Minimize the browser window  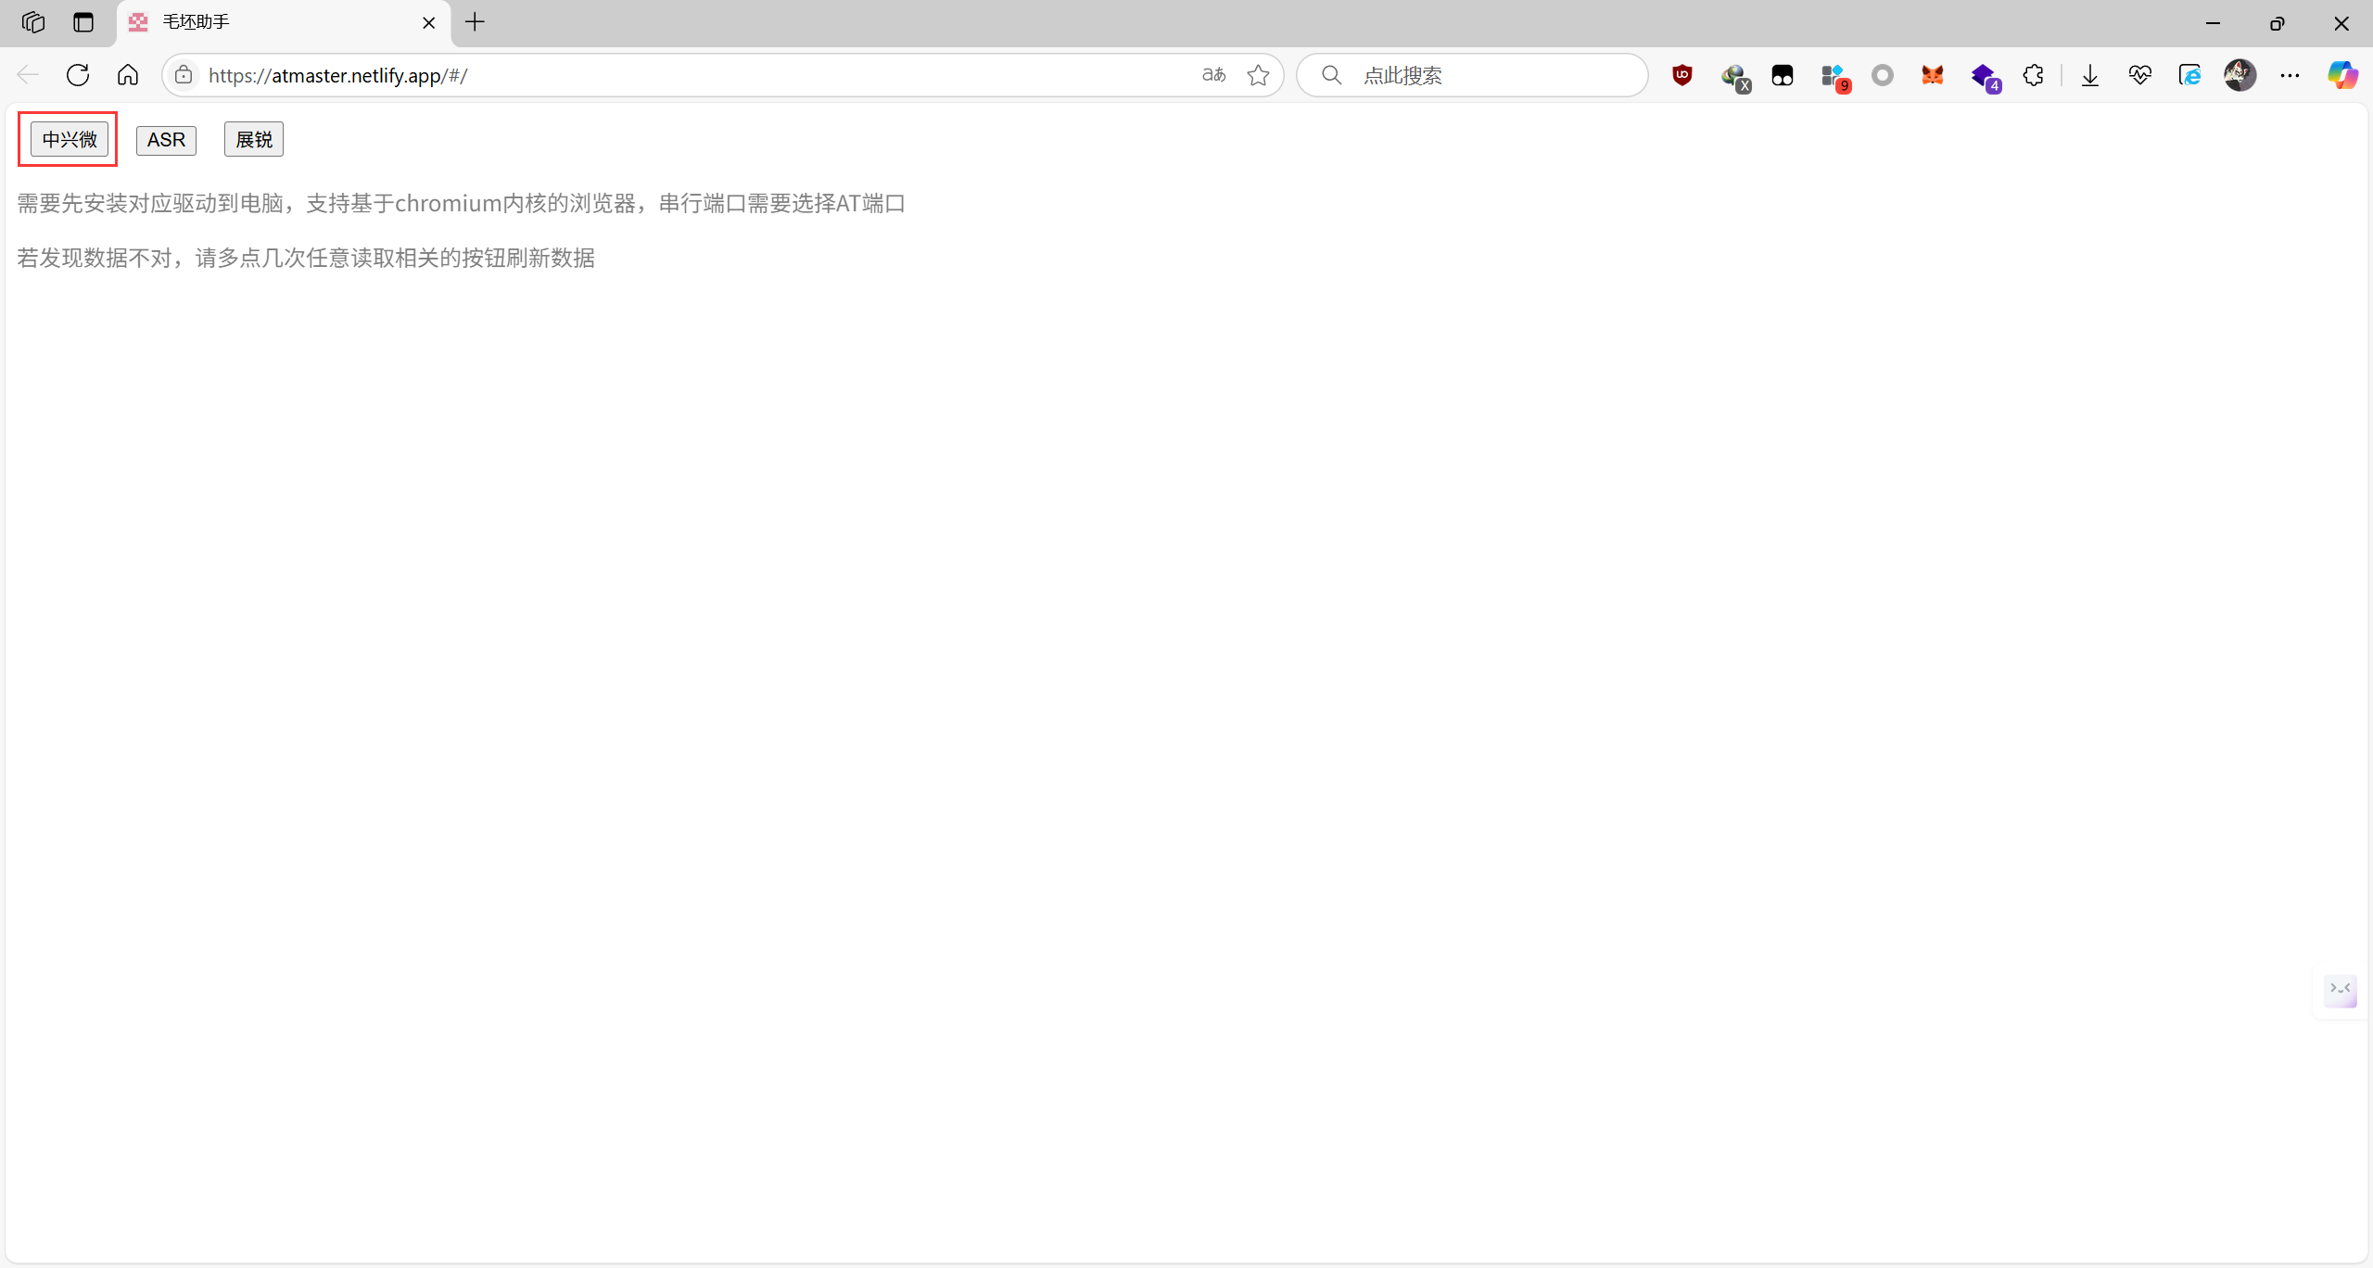tap(2214, 23)
